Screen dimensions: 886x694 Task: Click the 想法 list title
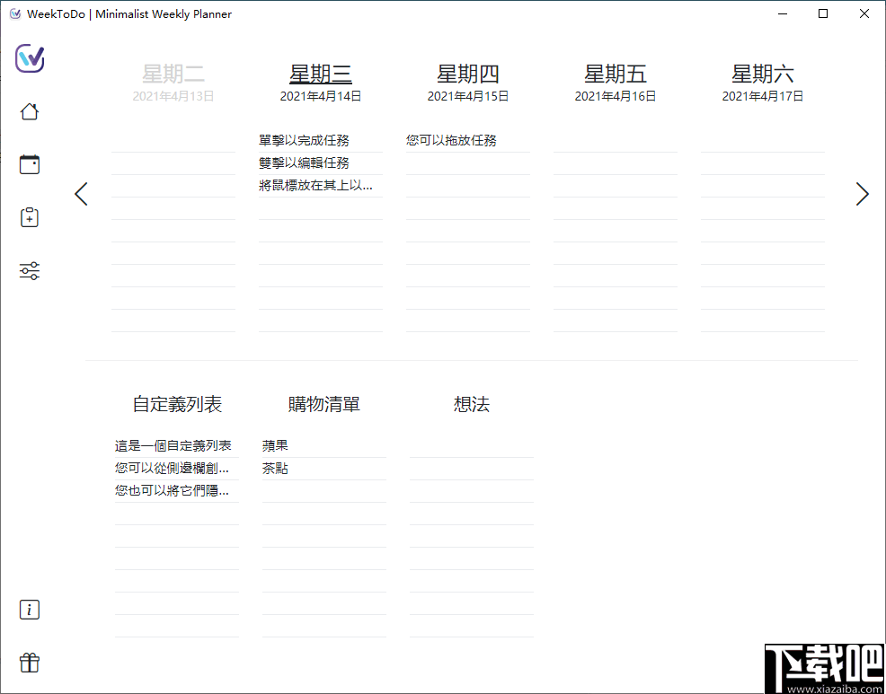[x=471, y=404]
